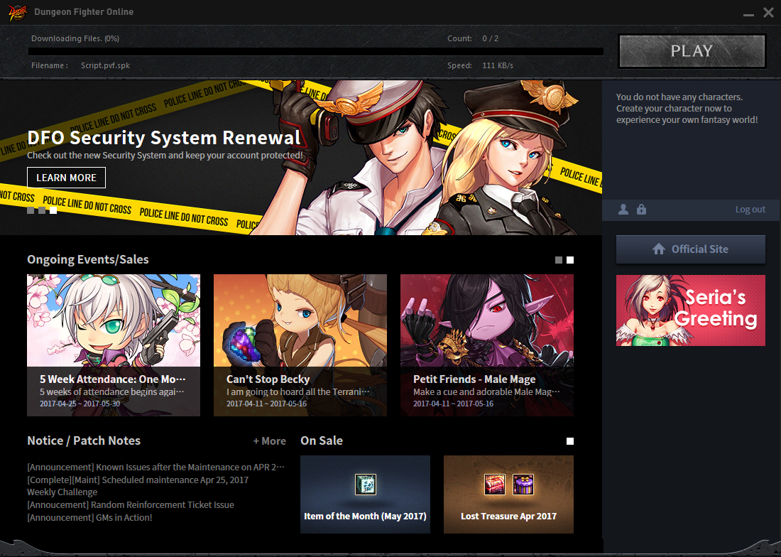This screenshot has height=557, width=781.
Task: Log out of the account
Action: [x=750, y=210]
